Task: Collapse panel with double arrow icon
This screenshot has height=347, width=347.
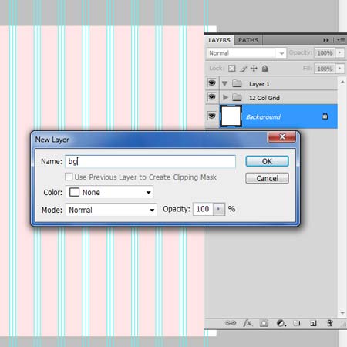Action: tap(326, 40)
